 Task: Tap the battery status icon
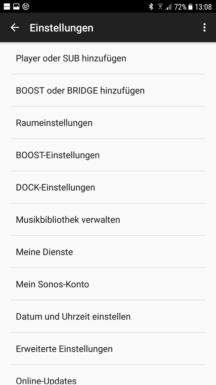[x=190, y=7]
